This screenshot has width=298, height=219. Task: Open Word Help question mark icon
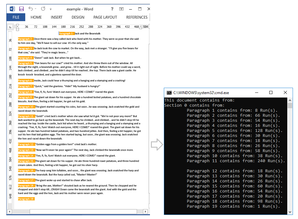point(112,9)
